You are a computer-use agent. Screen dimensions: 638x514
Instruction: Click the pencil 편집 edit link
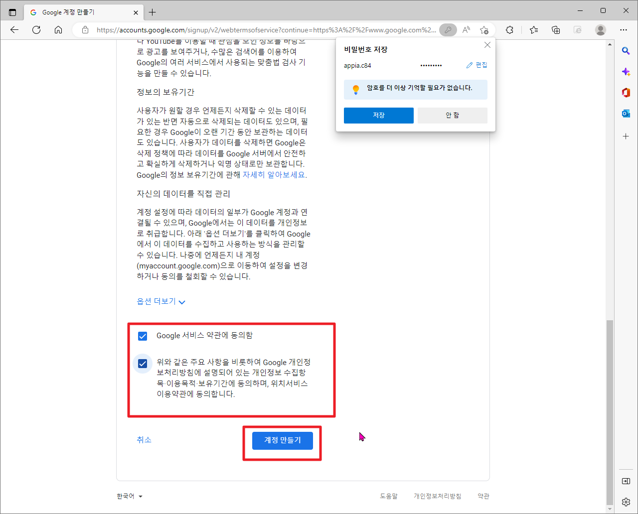pos(477,65)
